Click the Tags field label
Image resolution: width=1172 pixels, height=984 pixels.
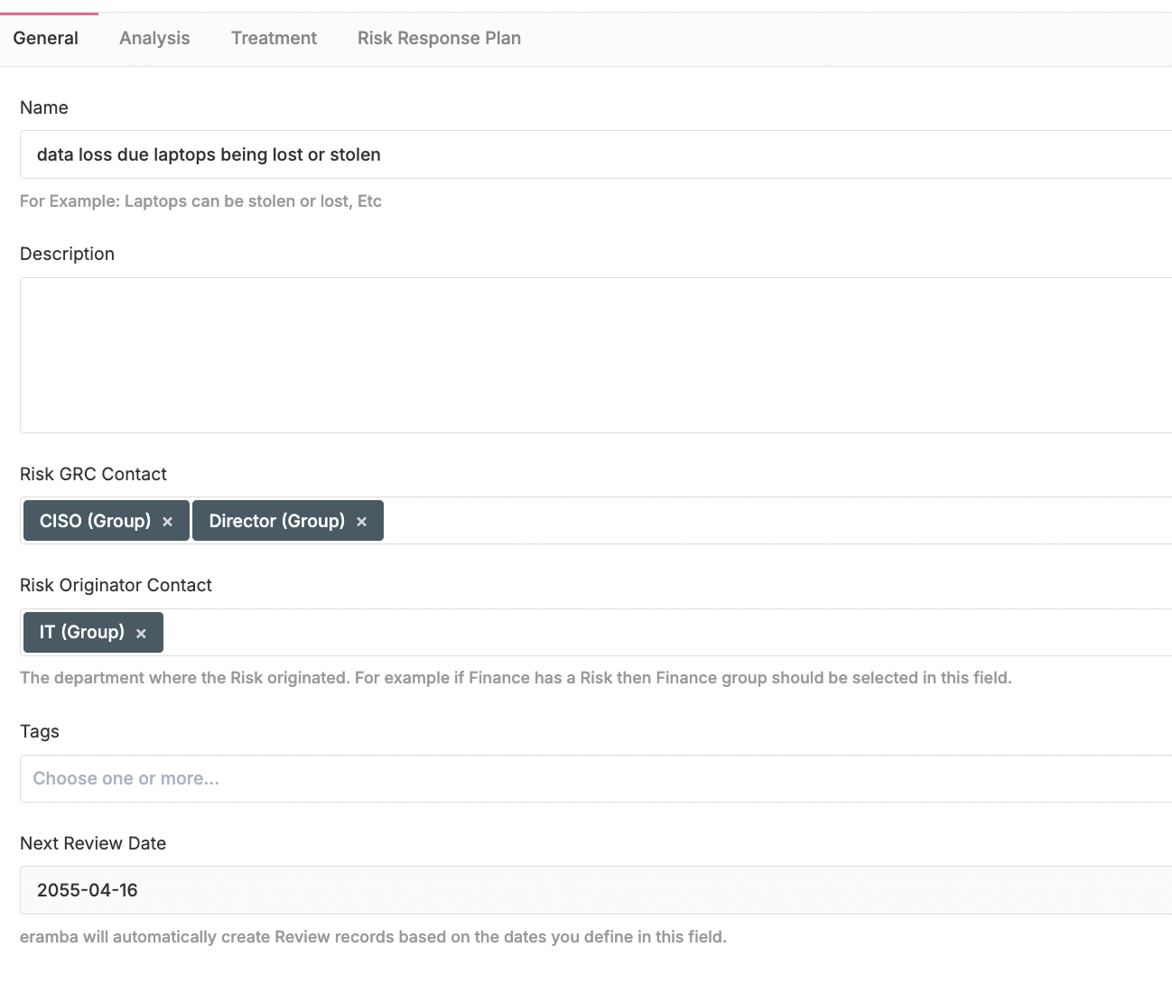(x=40, y=731)
